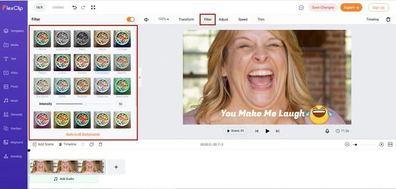The width and height of the screenshot is (396, 189).
Task: Open the Adjust tab
Action: pyautogui.click(x=223, y=19)
